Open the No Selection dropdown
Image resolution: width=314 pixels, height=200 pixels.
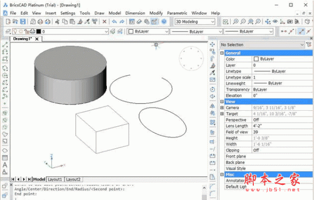click(x=262, y=45)
